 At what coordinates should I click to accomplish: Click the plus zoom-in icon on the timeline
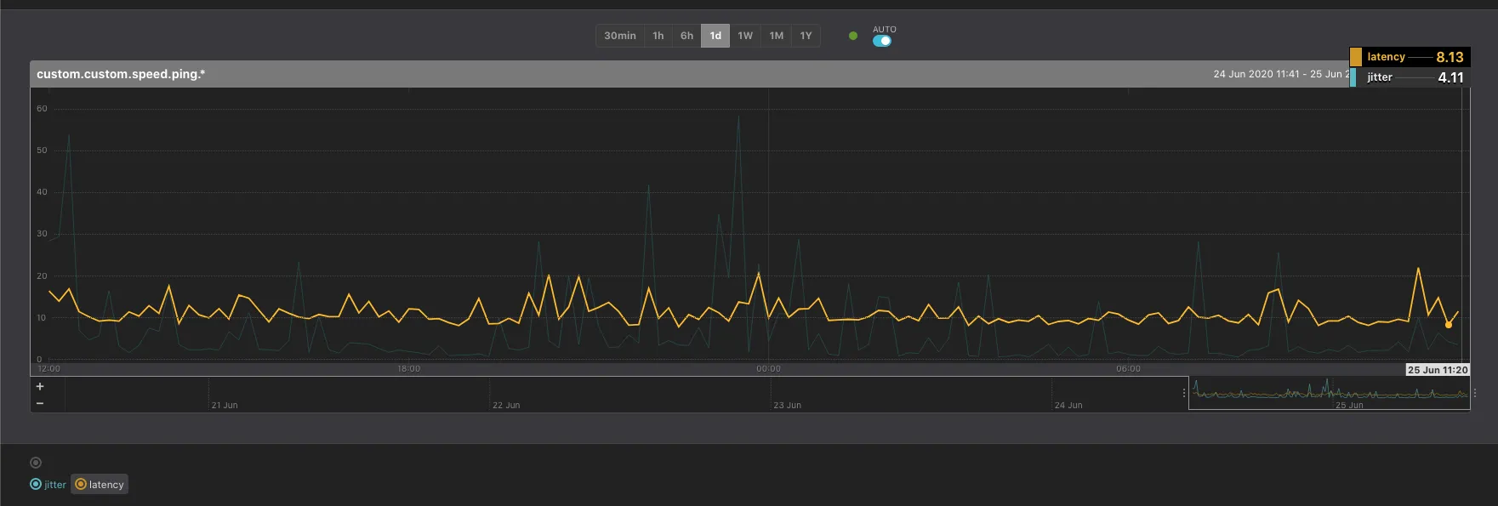click(x=40, y=387)
